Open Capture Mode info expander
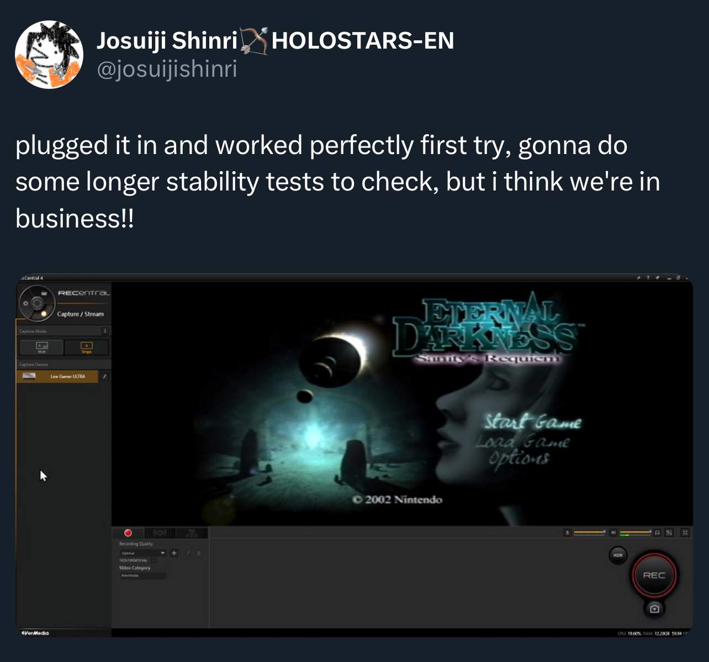The width and height of the screenshot is (709, 662). pyautogui.click(x=105, y=331)
